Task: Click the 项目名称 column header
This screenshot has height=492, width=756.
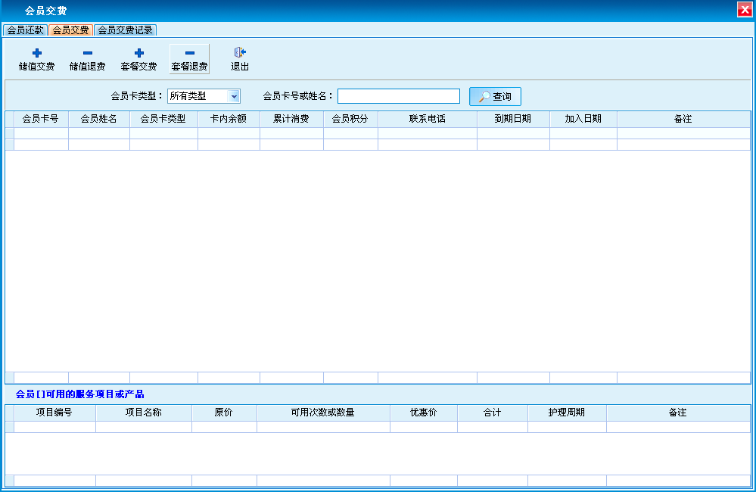Action: pos(143,413)
